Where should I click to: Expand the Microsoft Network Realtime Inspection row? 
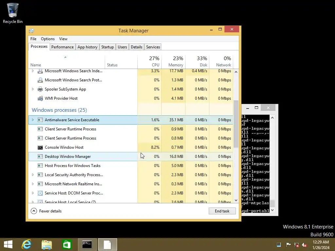[33, 184]
